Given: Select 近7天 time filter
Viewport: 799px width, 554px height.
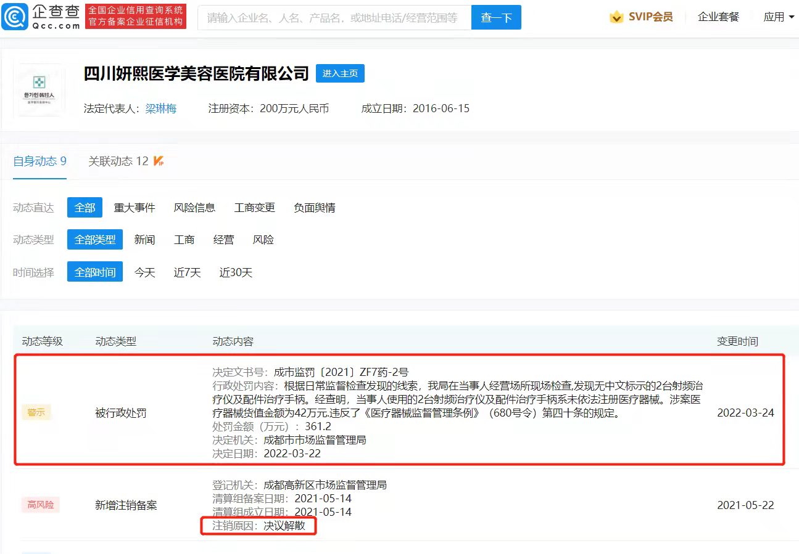Looking at the screenshot, I should pos(187,272).
